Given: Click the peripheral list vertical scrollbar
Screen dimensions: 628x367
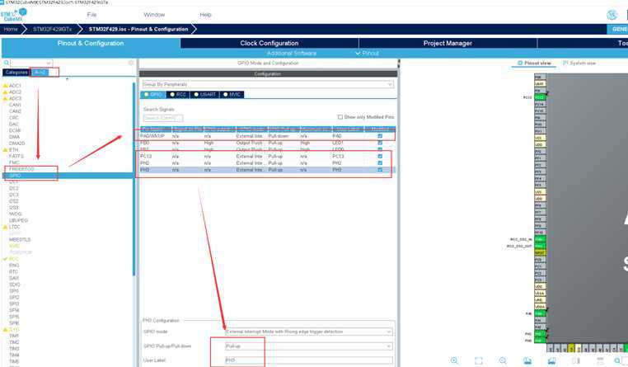Looking at the screenshot, I should click(x=134, y=179).
